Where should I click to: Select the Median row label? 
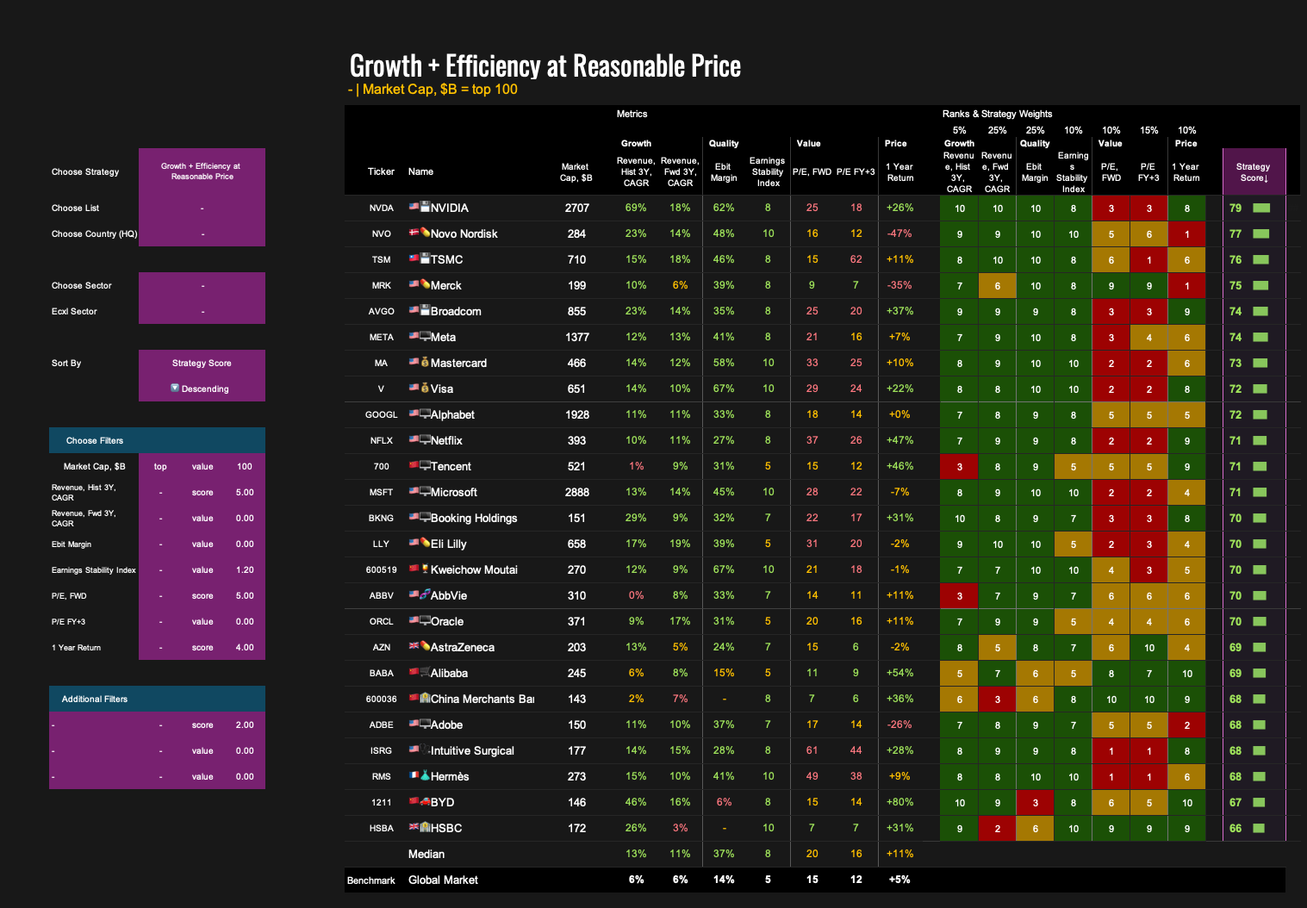click(426, 854)
